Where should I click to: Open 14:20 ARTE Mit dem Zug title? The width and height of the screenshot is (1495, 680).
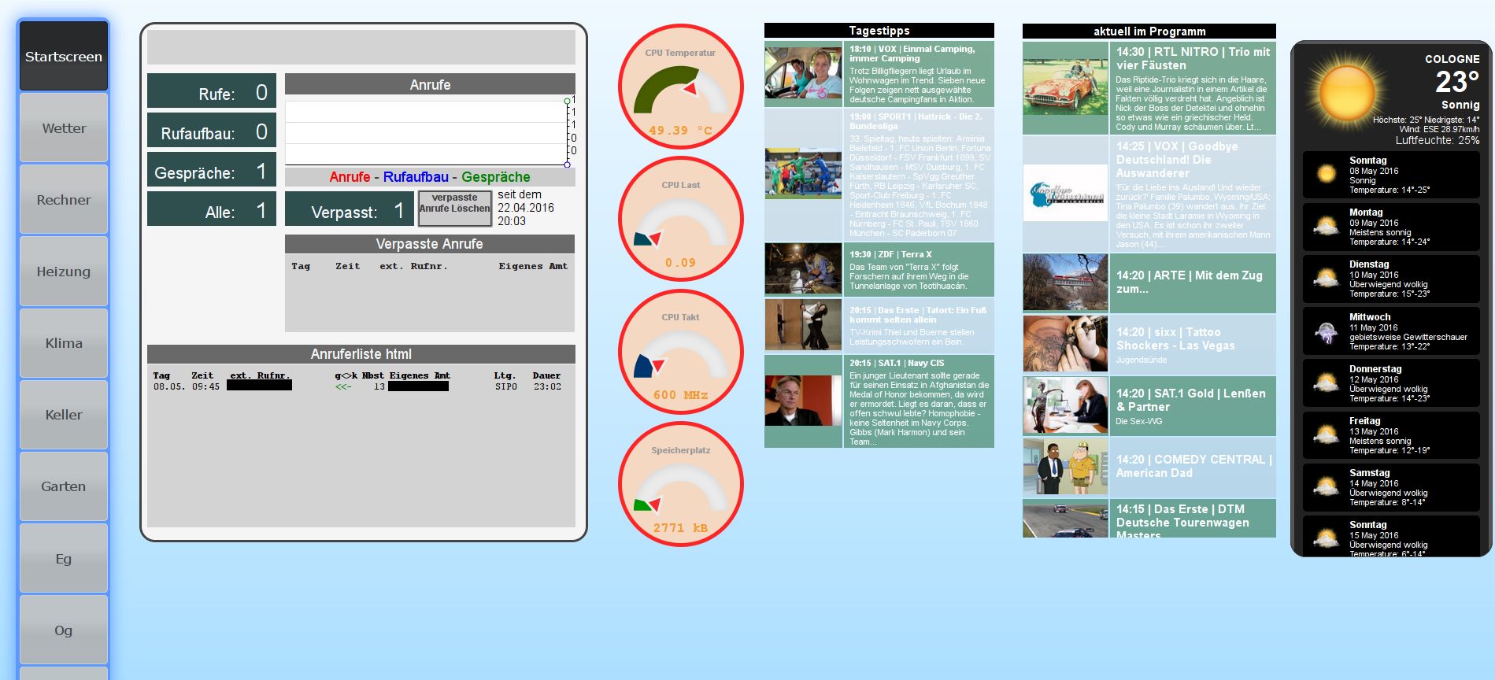(x=1189, y=282)
